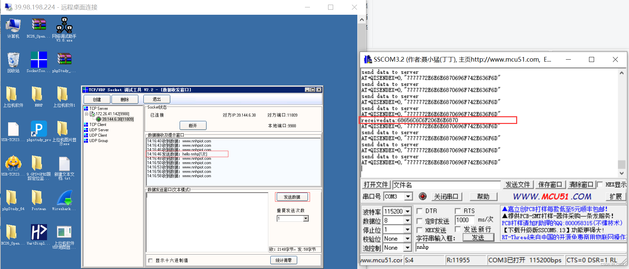Viewport: 629px width, 269px height.
Task: Focus the 字符串输入框 field containing nnhp
Action: point(521,247)
